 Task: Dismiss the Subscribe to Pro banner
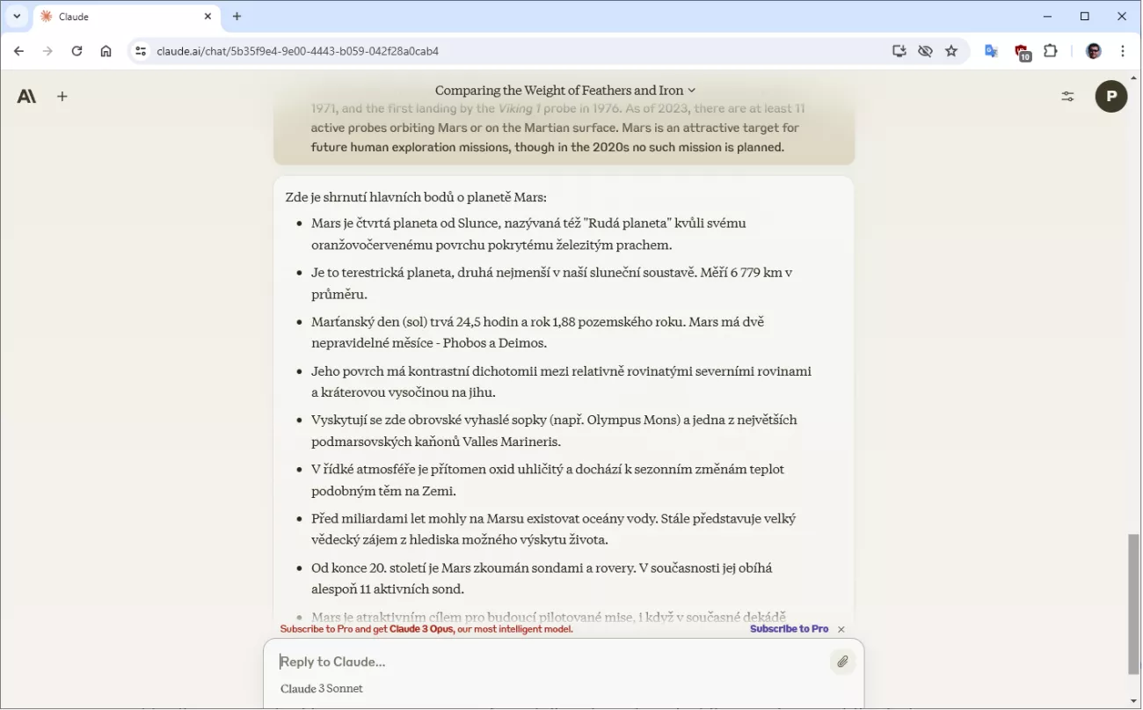click(x=841, y=629)
